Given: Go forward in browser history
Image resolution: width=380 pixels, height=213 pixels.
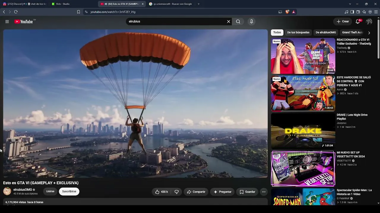Looking at the screenshot, I should 10,12.
